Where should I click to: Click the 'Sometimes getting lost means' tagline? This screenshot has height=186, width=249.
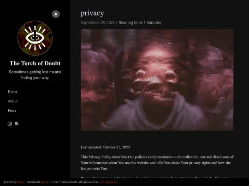point(35,75)
